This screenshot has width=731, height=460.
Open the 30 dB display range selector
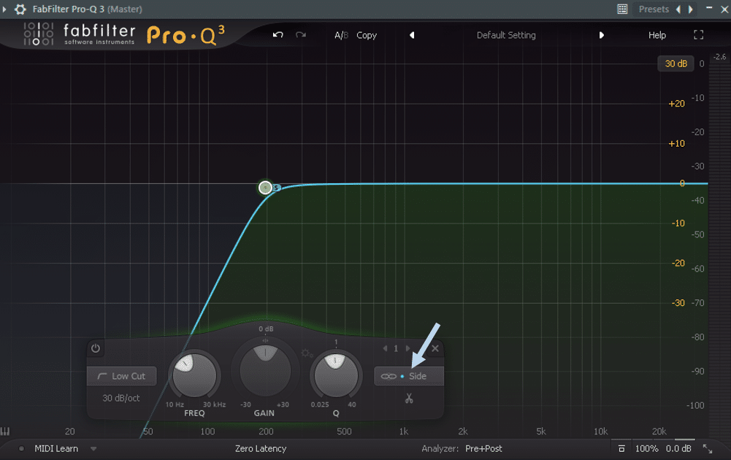coord(675,64)
